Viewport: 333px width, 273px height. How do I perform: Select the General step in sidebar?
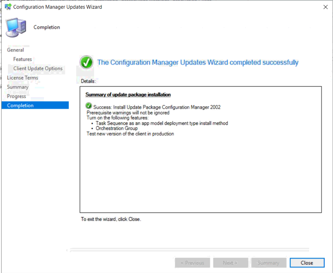[x=16, y=50]
